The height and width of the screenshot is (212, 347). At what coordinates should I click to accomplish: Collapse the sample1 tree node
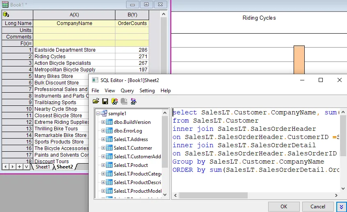[x=98, y=114]
